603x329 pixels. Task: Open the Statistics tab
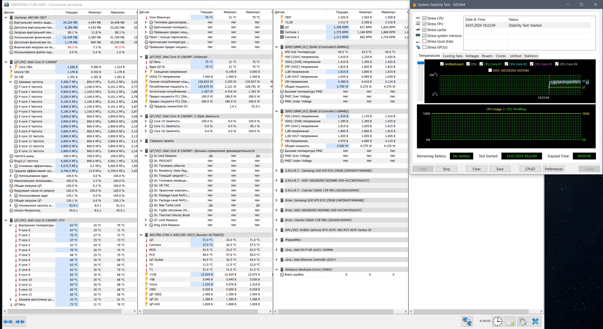click(x=531, y=56)
